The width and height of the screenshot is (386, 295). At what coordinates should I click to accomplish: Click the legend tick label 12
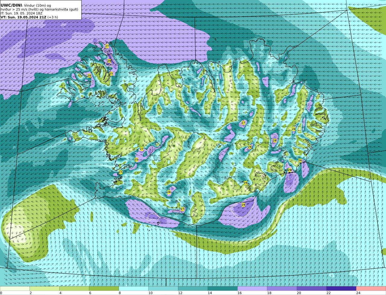pos(180,293)
